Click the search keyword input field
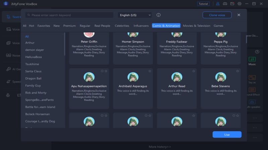This screenshot has height=150, width=268. pos(69,15)
